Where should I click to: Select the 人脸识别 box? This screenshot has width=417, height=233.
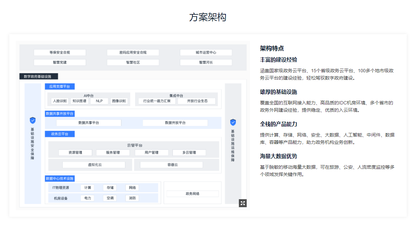(x=60, y=101)
